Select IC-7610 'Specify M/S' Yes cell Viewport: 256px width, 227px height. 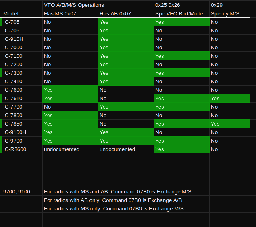230,99
